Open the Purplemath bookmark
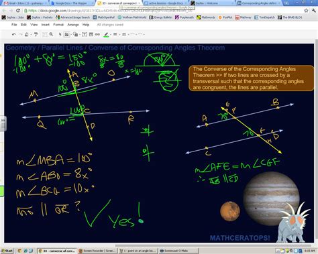The image size is (318, 254). pyautogui.click(x=184, y=17)
